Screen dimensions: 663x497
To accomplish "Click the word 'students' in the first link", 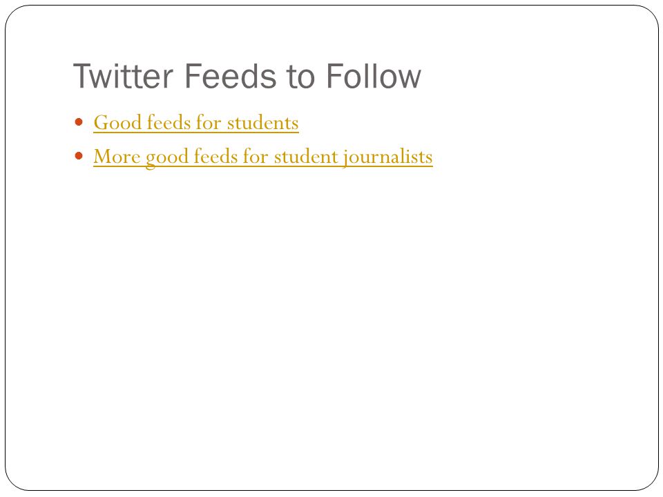I will pyautogui.click(x=262, y=123).
